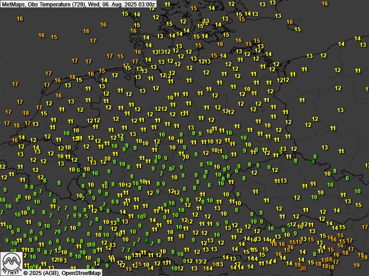This screenshot has height=276, width=369.
Task: Select dark green 4 marker below green 8
Action: (313, 162)
